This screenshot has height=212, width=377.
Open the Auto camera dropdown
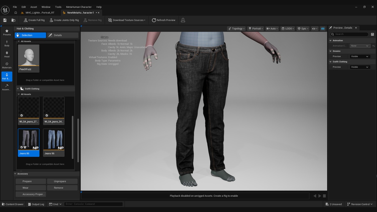(272, 29)
